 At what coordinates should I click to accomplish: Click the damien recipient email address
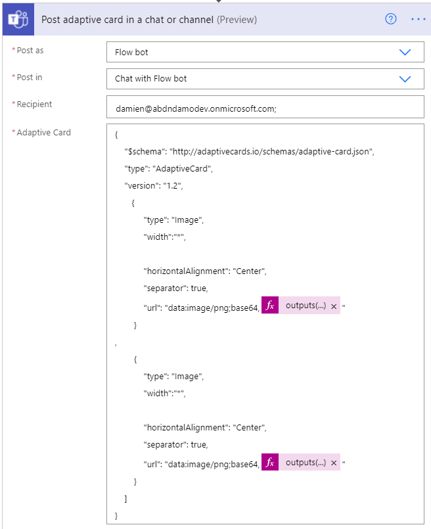tap(182, 105)
